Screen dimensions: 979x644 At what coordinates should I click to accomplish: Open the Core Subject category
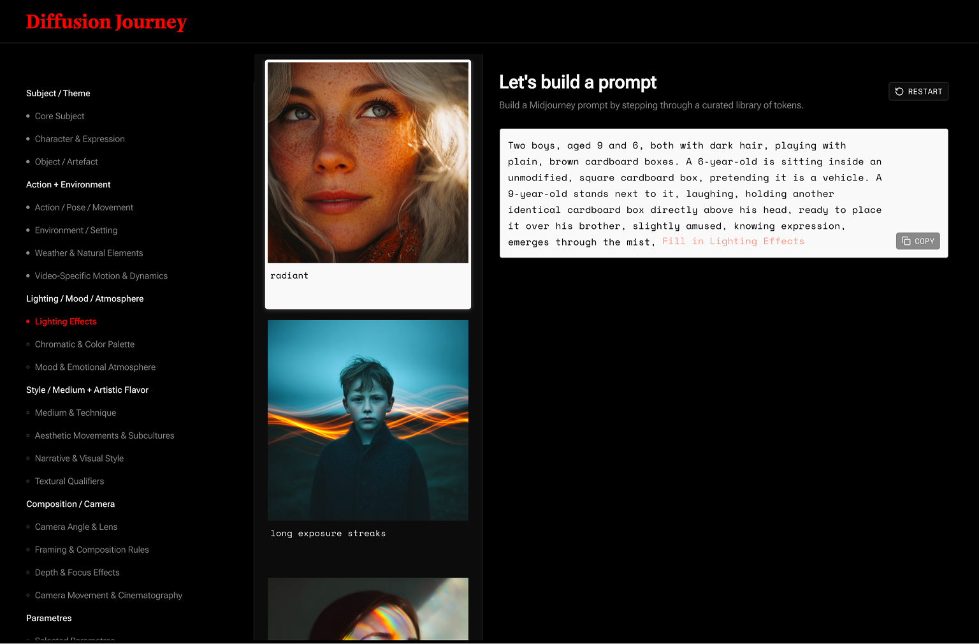60,116
